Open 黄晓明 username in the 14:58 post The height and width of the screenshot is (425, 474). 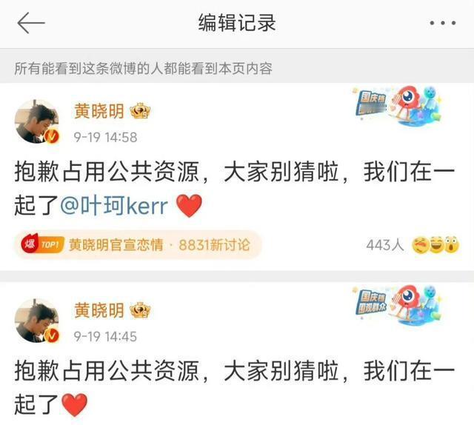point(99,111)
